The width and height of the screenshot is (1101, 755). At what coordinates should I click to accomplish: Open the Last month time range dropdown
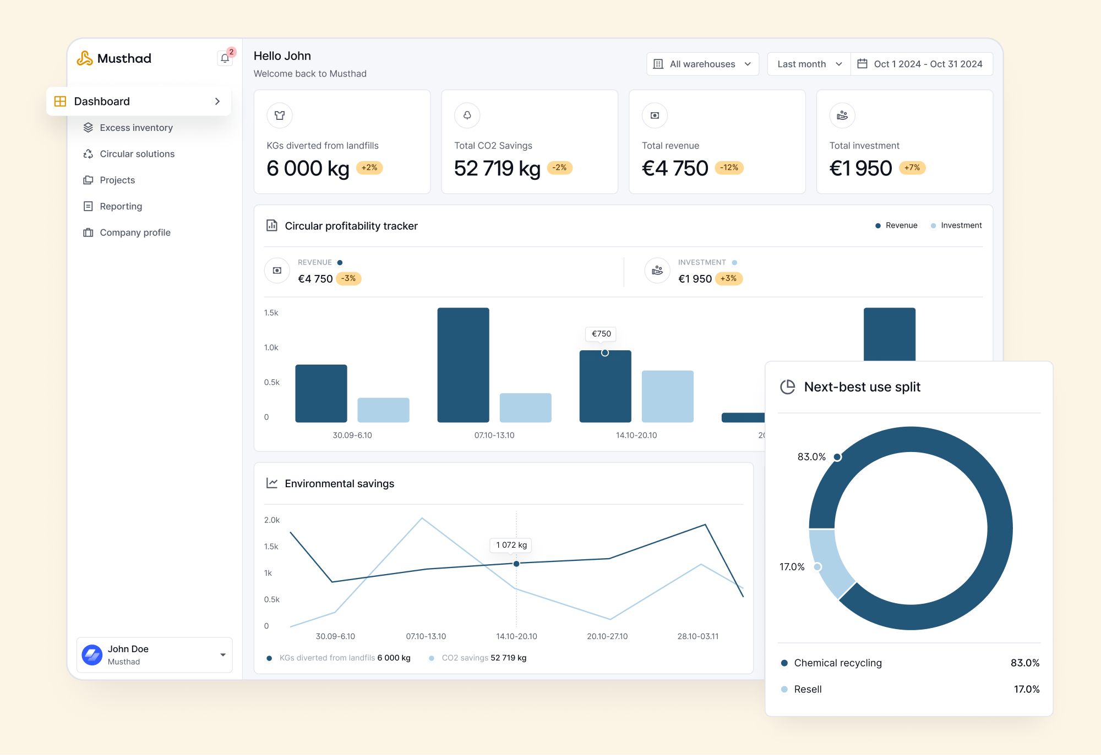click(807, 64)
